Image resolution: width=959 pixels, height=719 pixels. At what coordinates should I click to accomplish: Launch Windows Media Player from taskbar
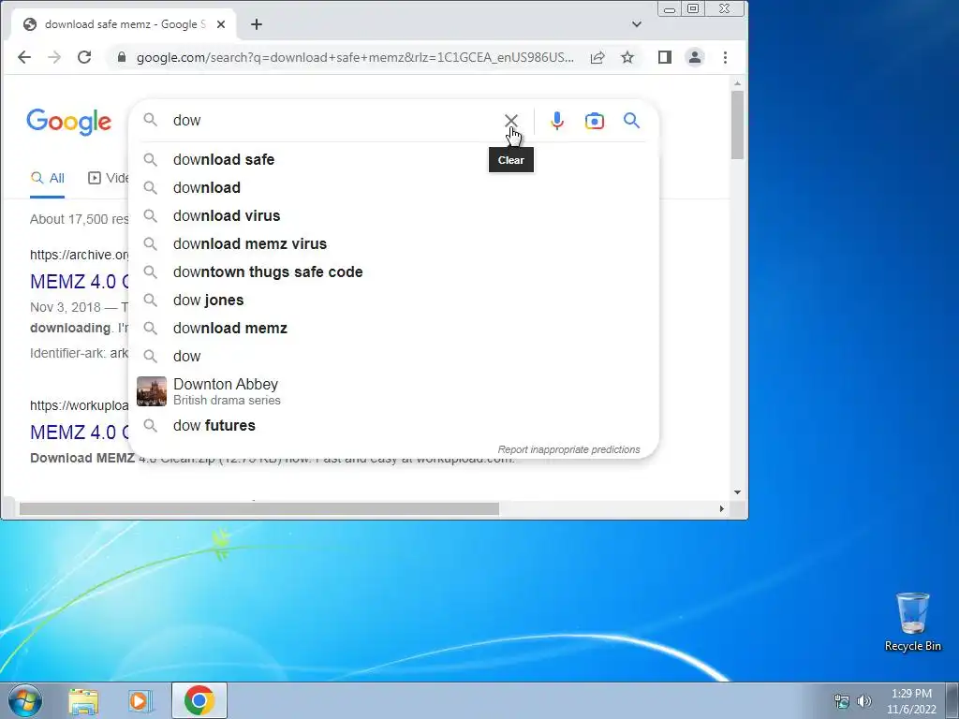pos(140,700)
